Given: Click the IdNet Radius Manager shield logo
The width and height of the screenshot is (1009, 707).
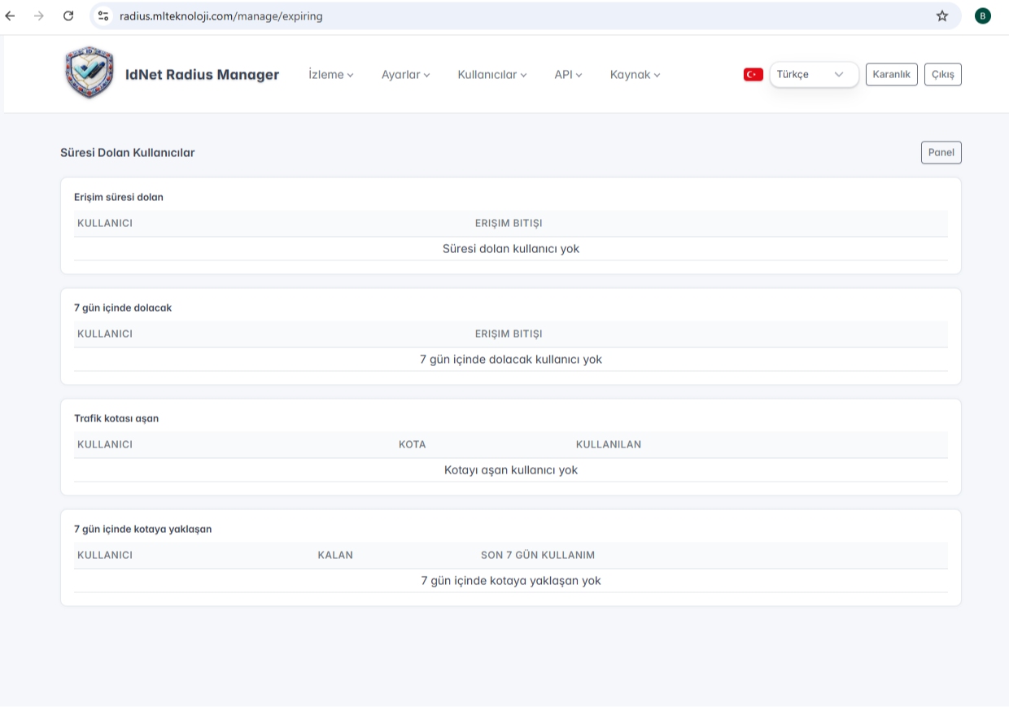Looking at the screenshot, I should coord(89,73).
